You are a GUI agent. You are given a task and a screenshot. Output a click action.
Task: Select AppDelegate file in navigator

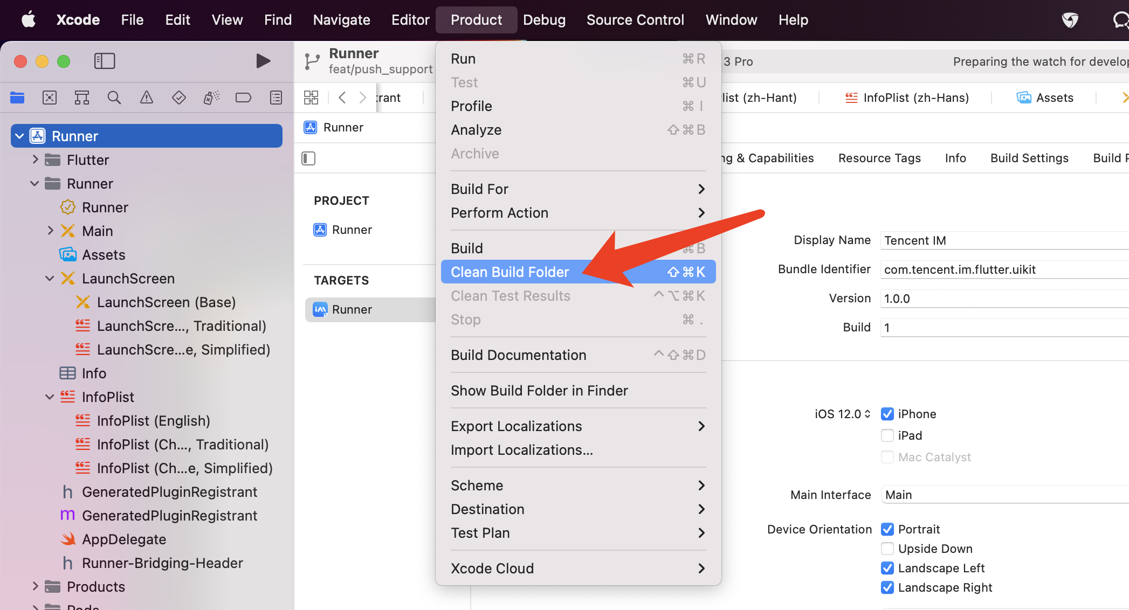(124, 539)
